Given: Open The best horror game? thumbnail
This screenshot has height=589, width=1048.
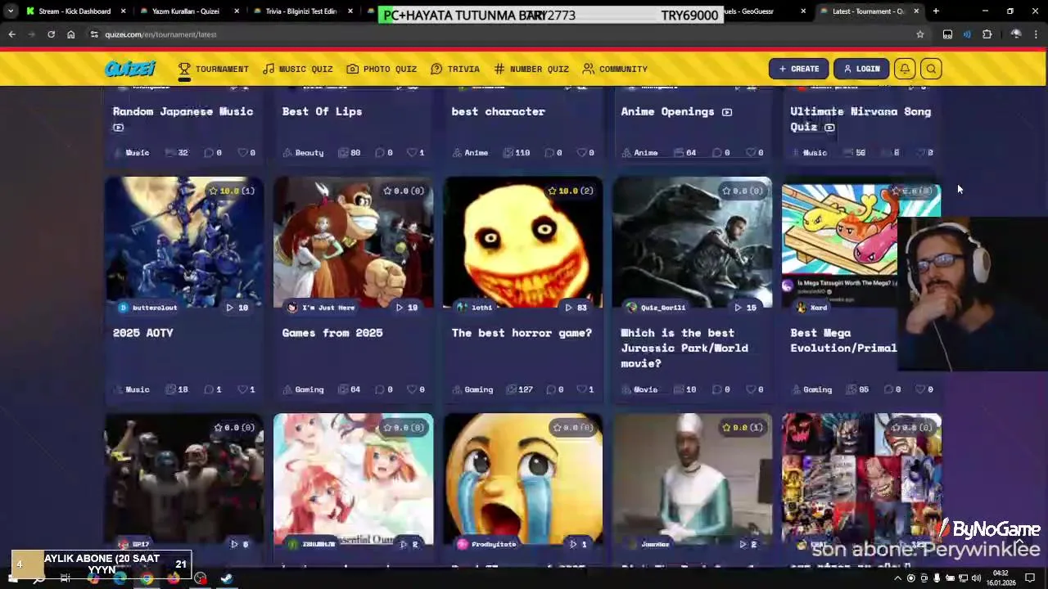Looking at the screenshot, I should click(523, 242).
